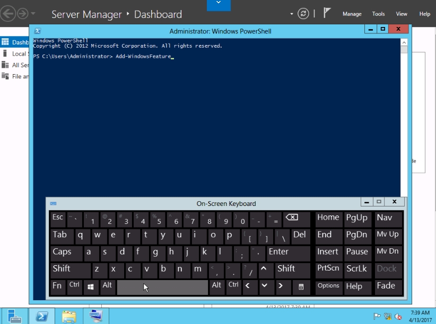The image size is (436, 324).
Task: Tap the Nav key
Action: pos(389,219)
